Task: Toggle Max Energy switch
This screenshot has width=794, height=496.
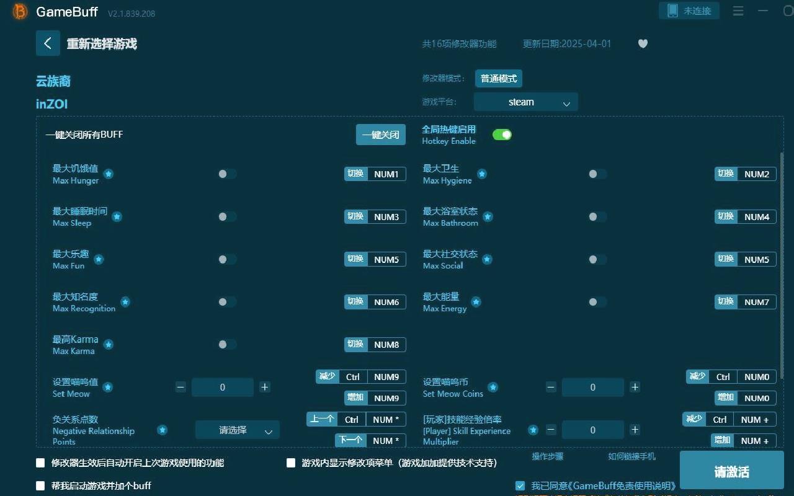Action: [597, 302]
